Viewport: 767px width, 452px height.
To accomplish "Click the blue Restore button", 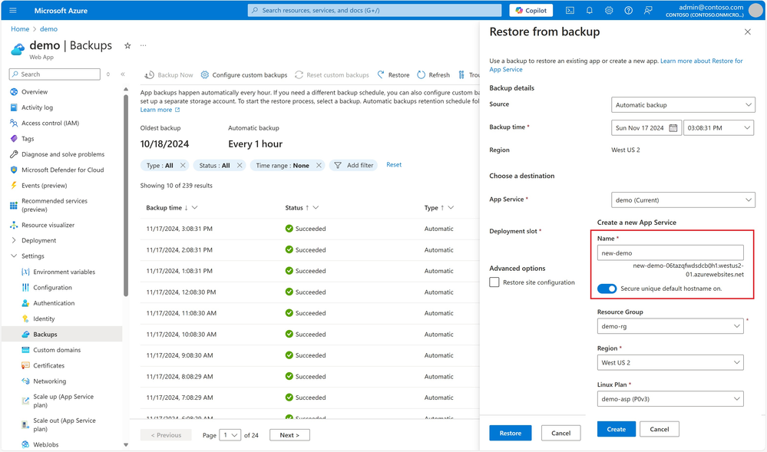I will (511, 433).
